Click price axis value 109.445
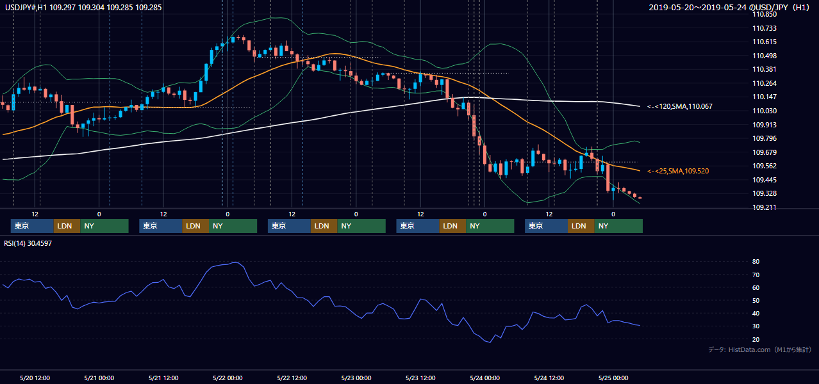 click(x=765, y=180)
